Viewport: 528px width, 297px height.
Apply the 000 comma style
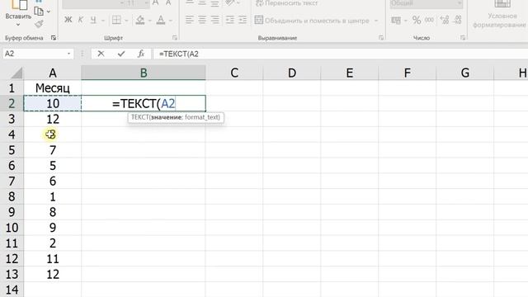(429, 20)
